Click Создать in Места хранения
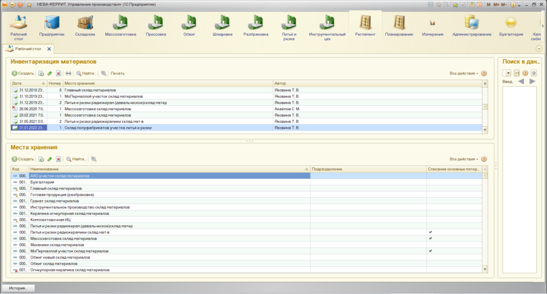 pos(22,159)
